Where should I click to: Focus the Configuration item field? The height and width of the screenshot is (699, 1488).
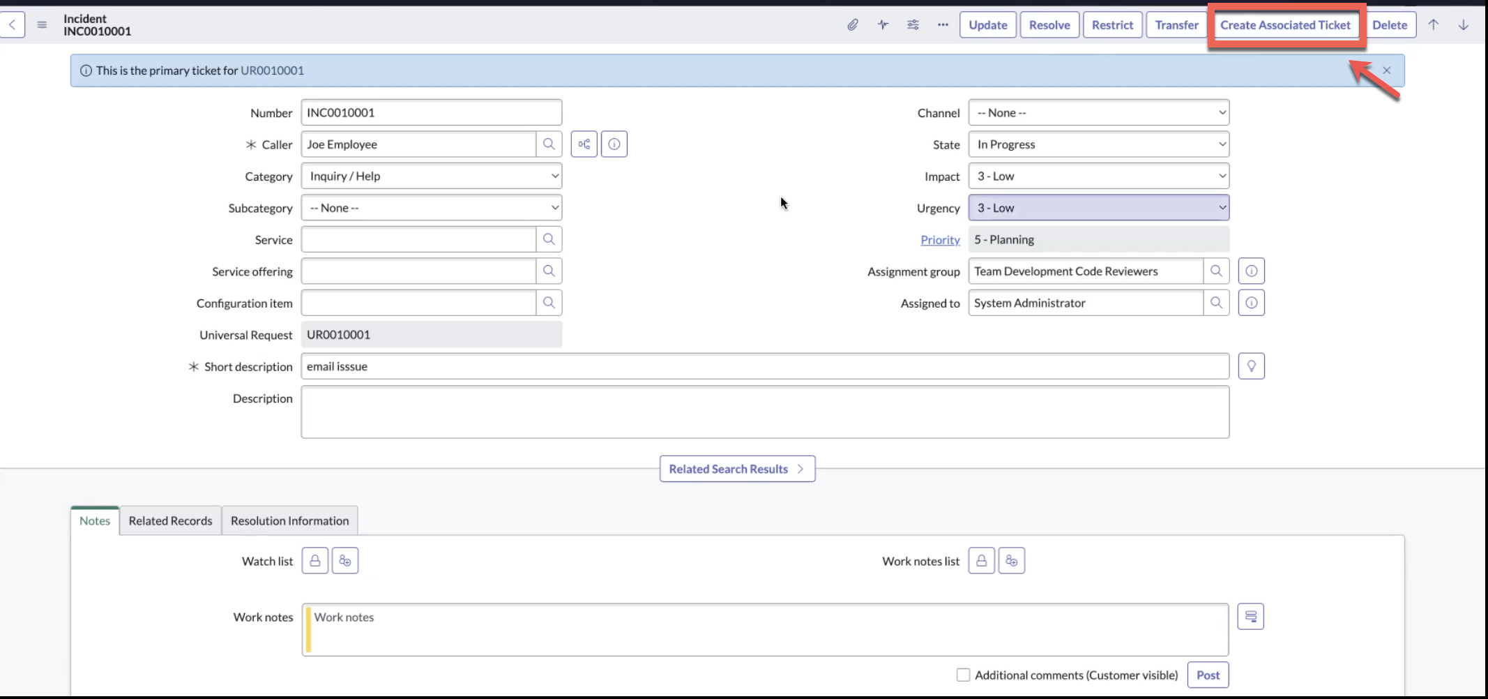(418, 303)
